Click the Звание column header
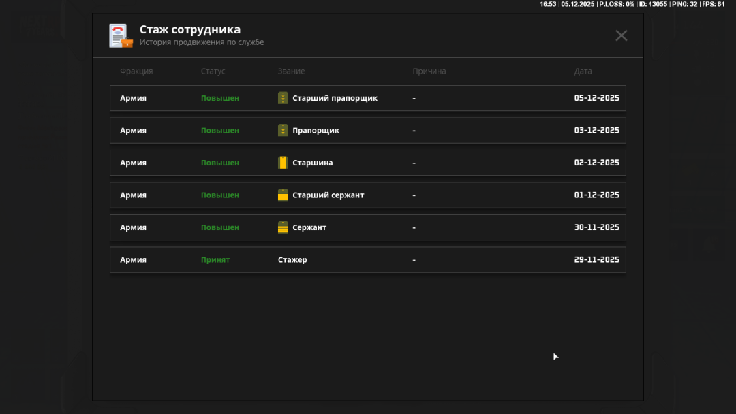The width and height of the screenshot is (736, 414). tap(291, 71)
